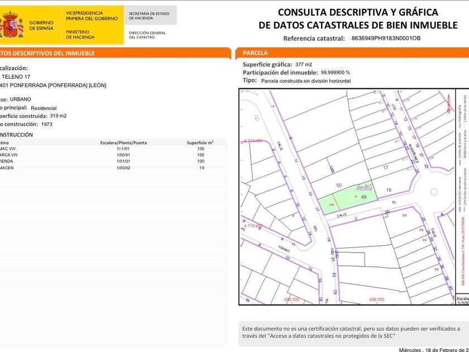469x352 pixels.
Task: Select the 'Residencial' main use value
Action: click(44, 108)
